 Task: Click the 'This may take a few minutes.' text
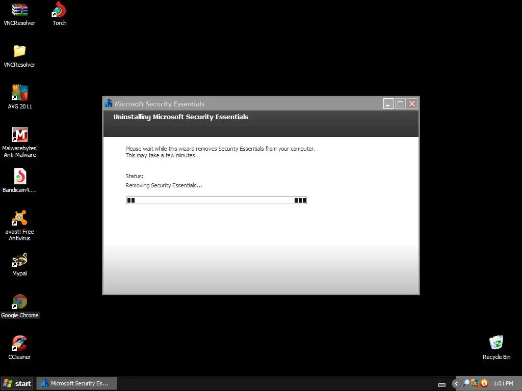tap(161, 155)
